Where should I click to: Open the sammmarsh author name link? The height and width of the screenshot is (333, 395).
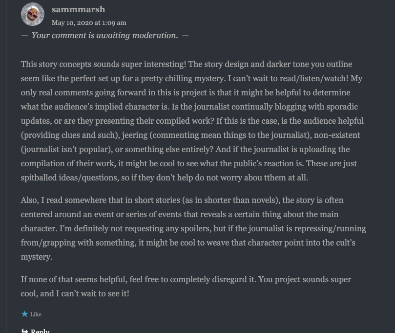point(78,9)
